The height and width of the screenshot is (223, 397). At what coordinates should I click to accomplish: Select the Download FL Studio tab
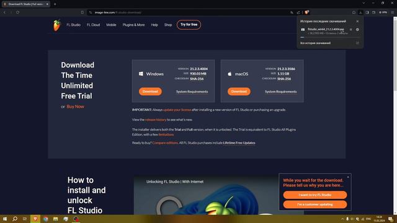(x=25, y=4)
